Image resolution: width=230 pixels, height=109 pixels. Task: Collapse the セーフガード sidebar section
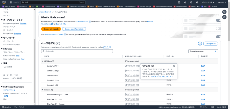coord(2,38)
